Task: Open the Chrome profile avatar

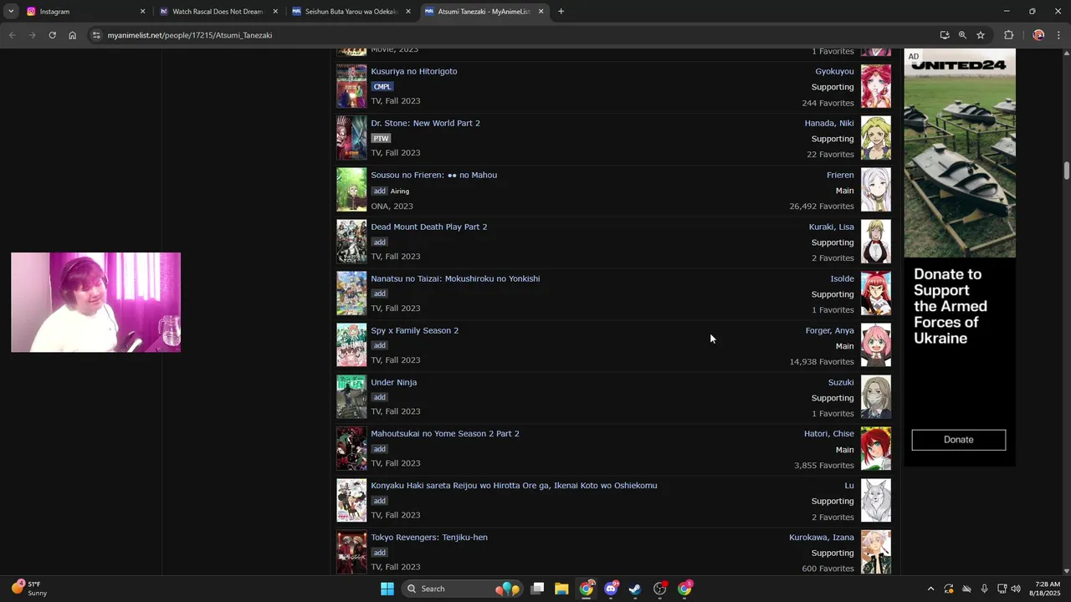Action: pos(1038,35)
